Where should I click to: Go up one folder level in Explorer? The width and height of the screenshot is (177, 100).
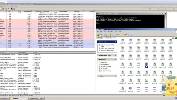[111, 35]
